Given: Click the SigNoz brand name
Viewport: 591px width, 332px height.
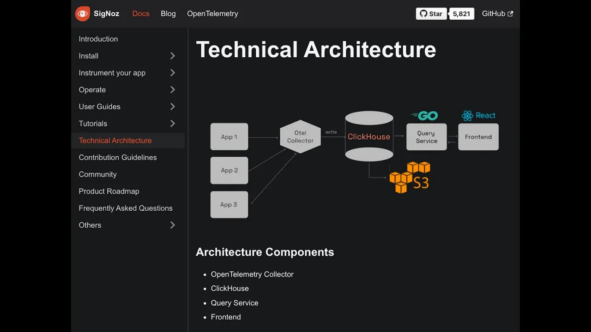Looking at the screenshot, I should point(106,14).
